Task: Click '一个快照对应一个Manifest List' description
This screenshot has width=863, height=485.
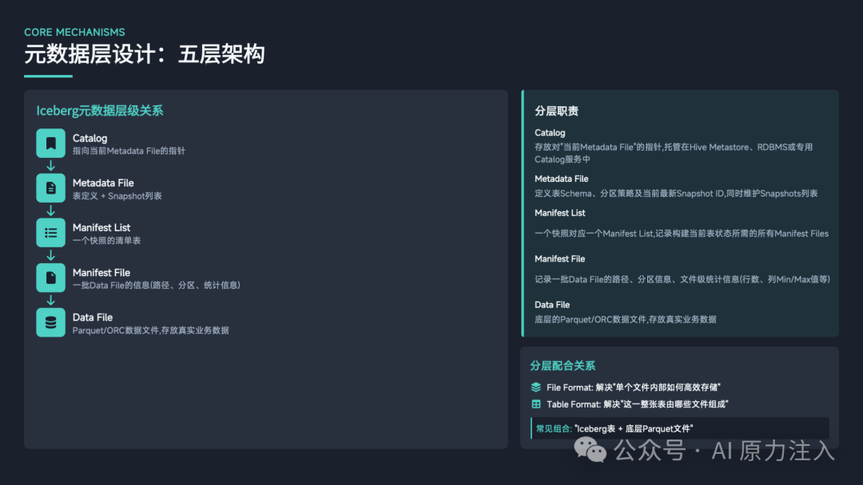Action: coord(682,234)
